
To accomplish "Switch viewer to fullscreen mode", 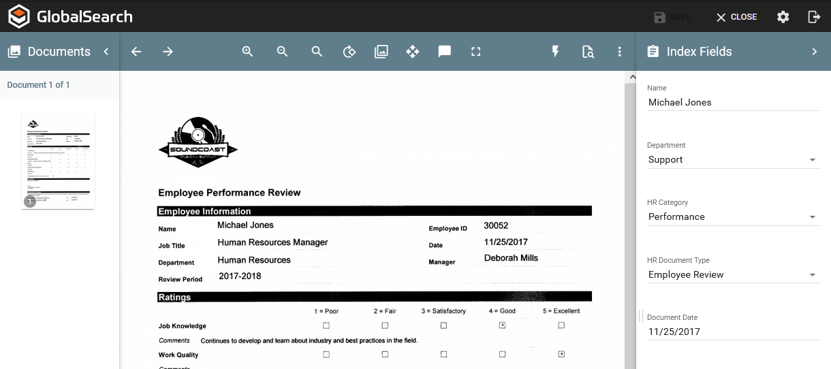I will (x=476, y=52).
